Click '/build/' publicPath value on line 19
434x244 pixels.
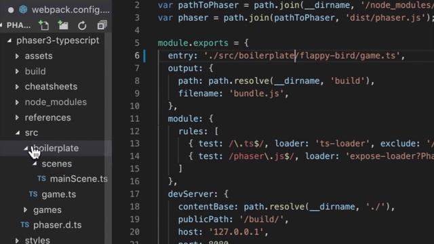(x=262, y=220)
